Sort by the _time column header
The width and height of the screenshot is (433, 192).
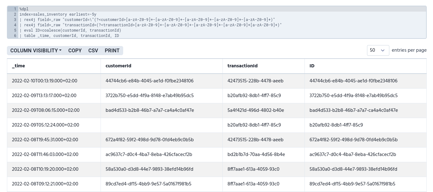tap(18, 66)
